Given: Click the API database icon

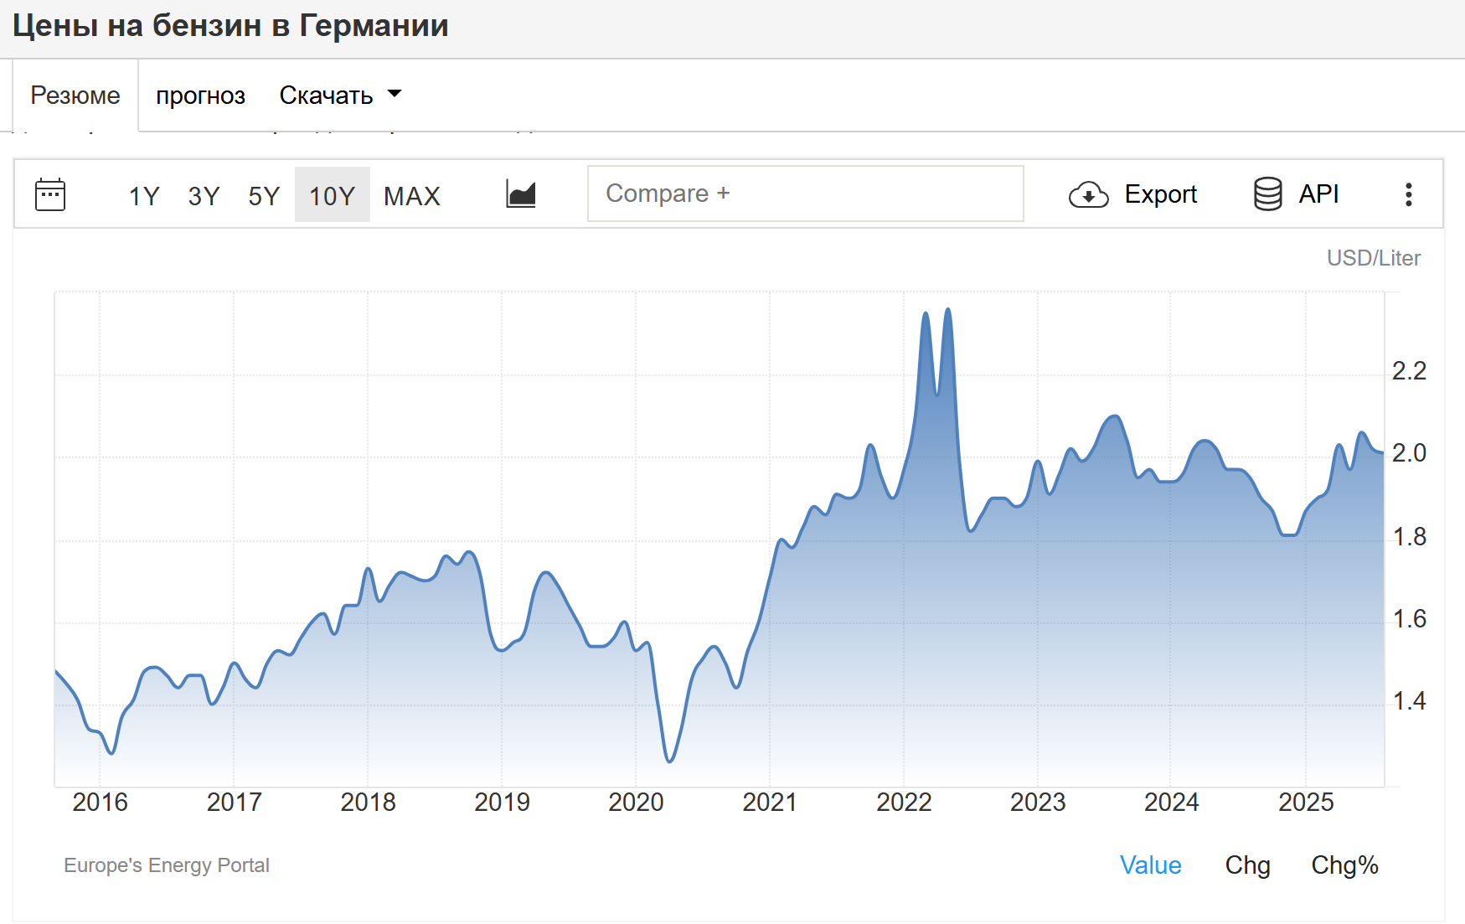Looking at the screenshot, I should pos(1267,194).
